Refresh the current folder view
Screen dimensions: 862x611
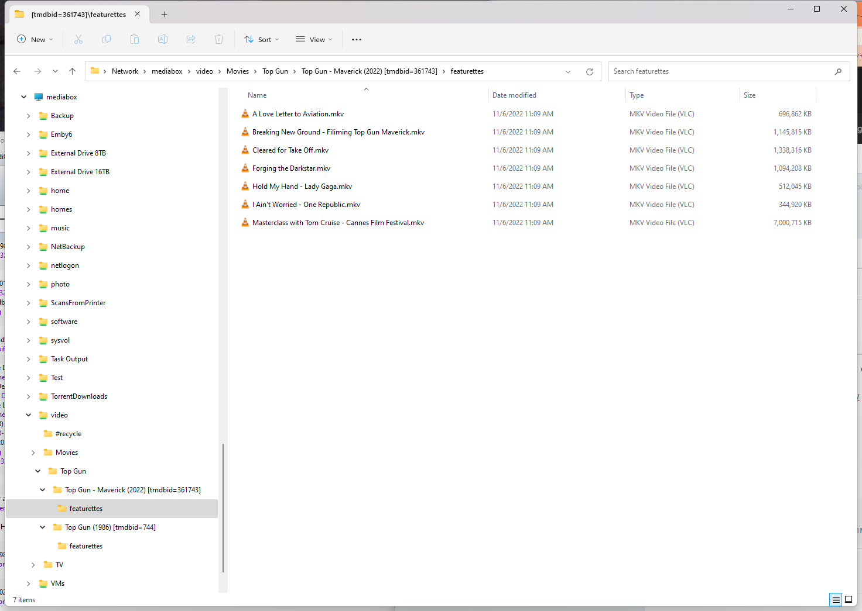(590, 71)
